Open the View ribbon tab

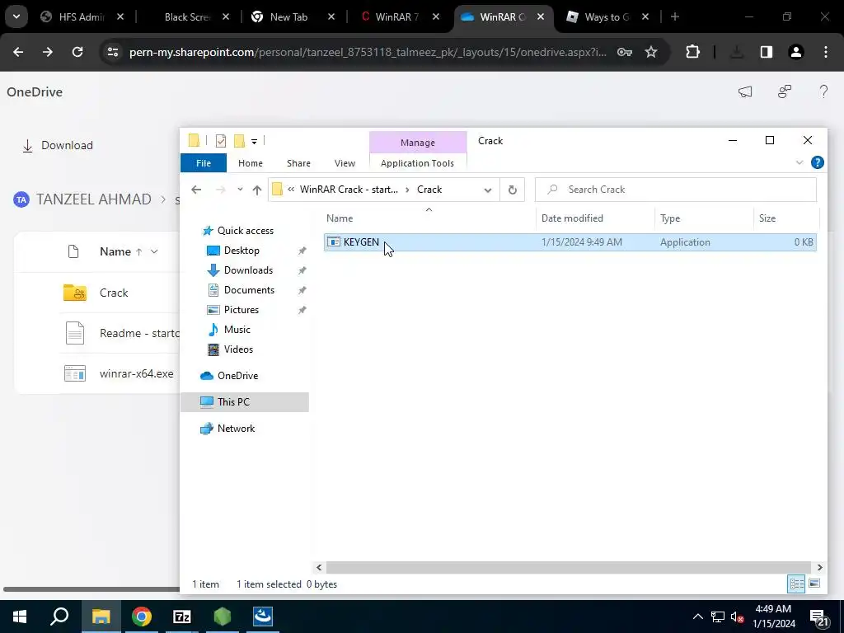[x=345, y=163]
